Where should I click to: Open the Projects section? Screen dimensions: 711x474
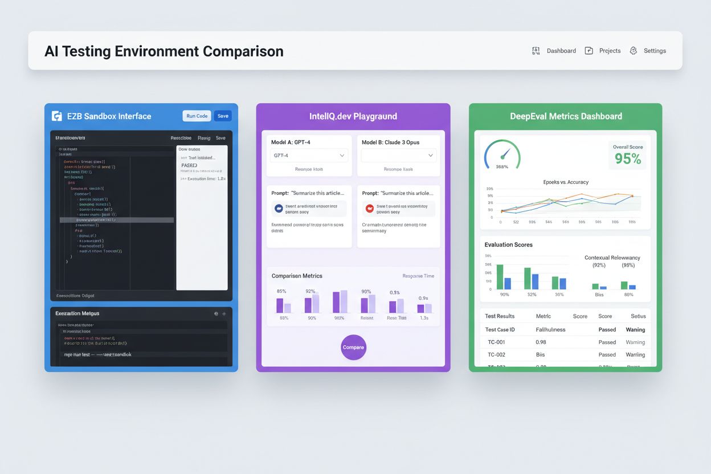(x=610, y=51)
